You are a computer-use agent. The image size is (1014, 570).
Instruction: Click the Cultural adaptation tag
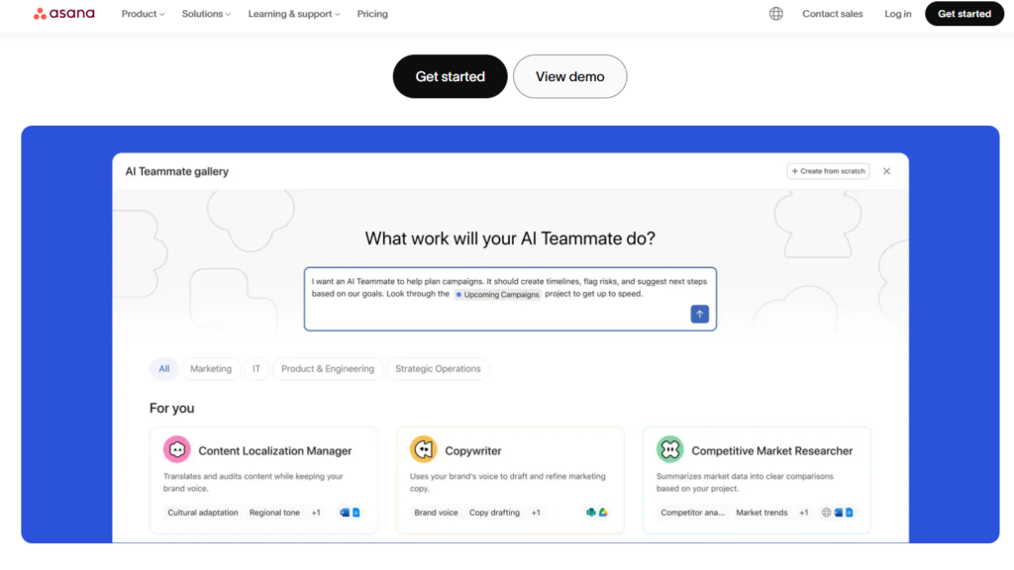point(203,513)
